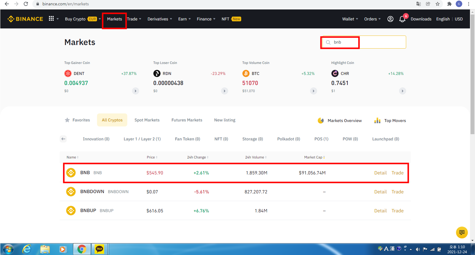The width and height of the screenshot is (475, 255).
Task: Open Markets Overview pie chart icon
Action: tap(321, 121)
